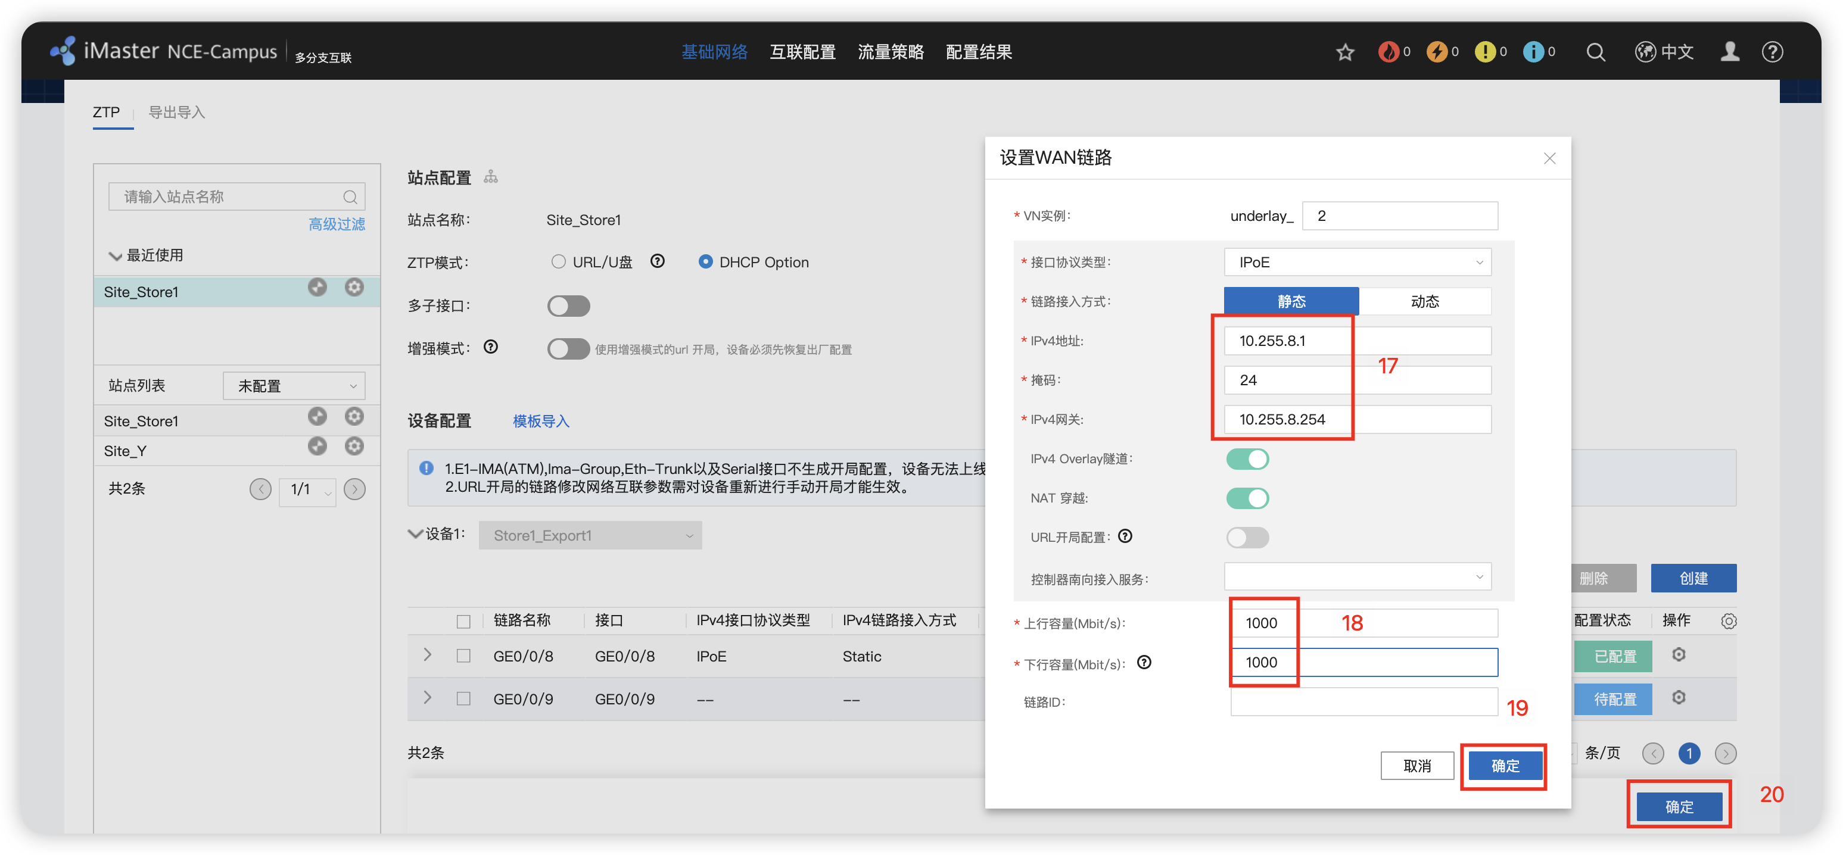The width and height of the screenshot is (1843, 855).
Task: Open the 接口协议类型 IPoE dropdown
Action: click(x=1357, y=263)
